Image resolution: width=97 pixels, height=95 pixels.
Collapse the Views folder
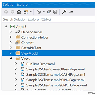11,58
